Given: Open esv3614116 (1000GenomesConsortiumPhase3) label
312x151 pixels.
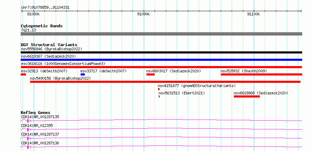Looking at the screenshot, I should (x=63, y=64).
